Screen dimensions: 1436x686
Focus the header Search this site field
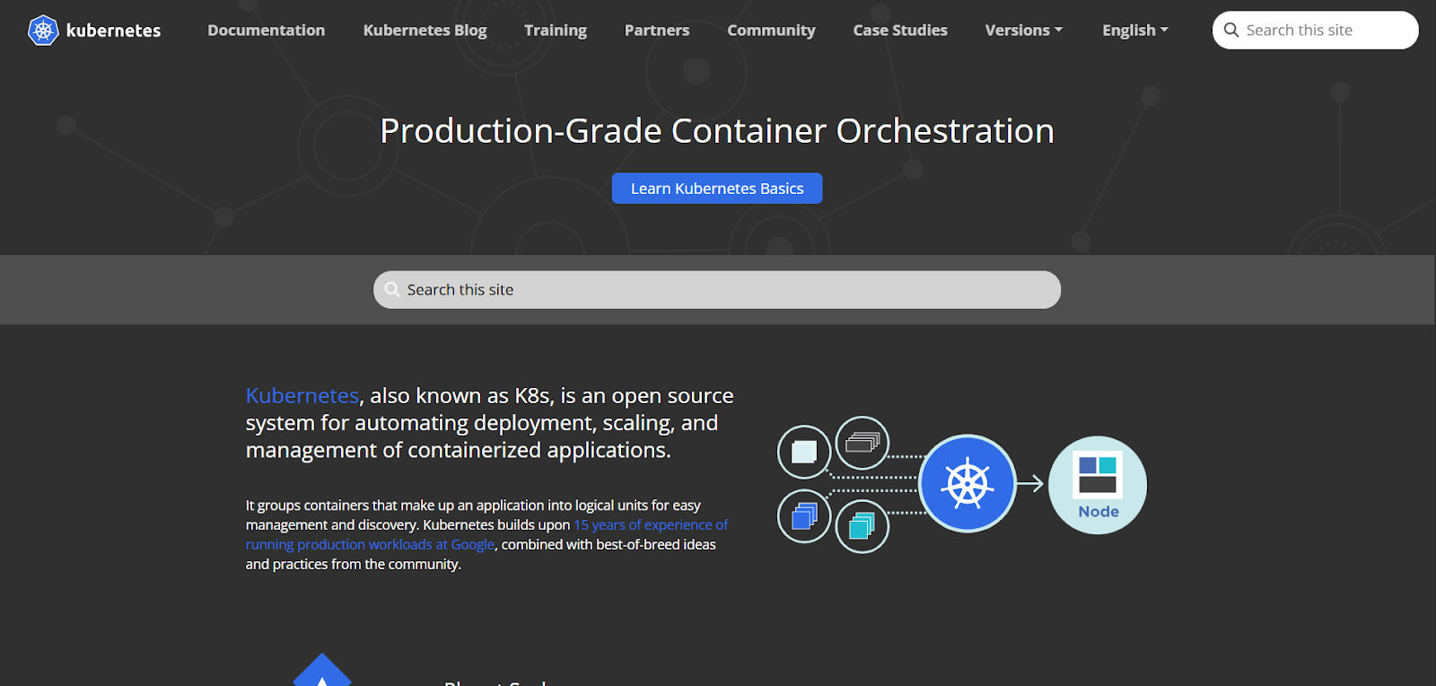[x=1316, y=31]
